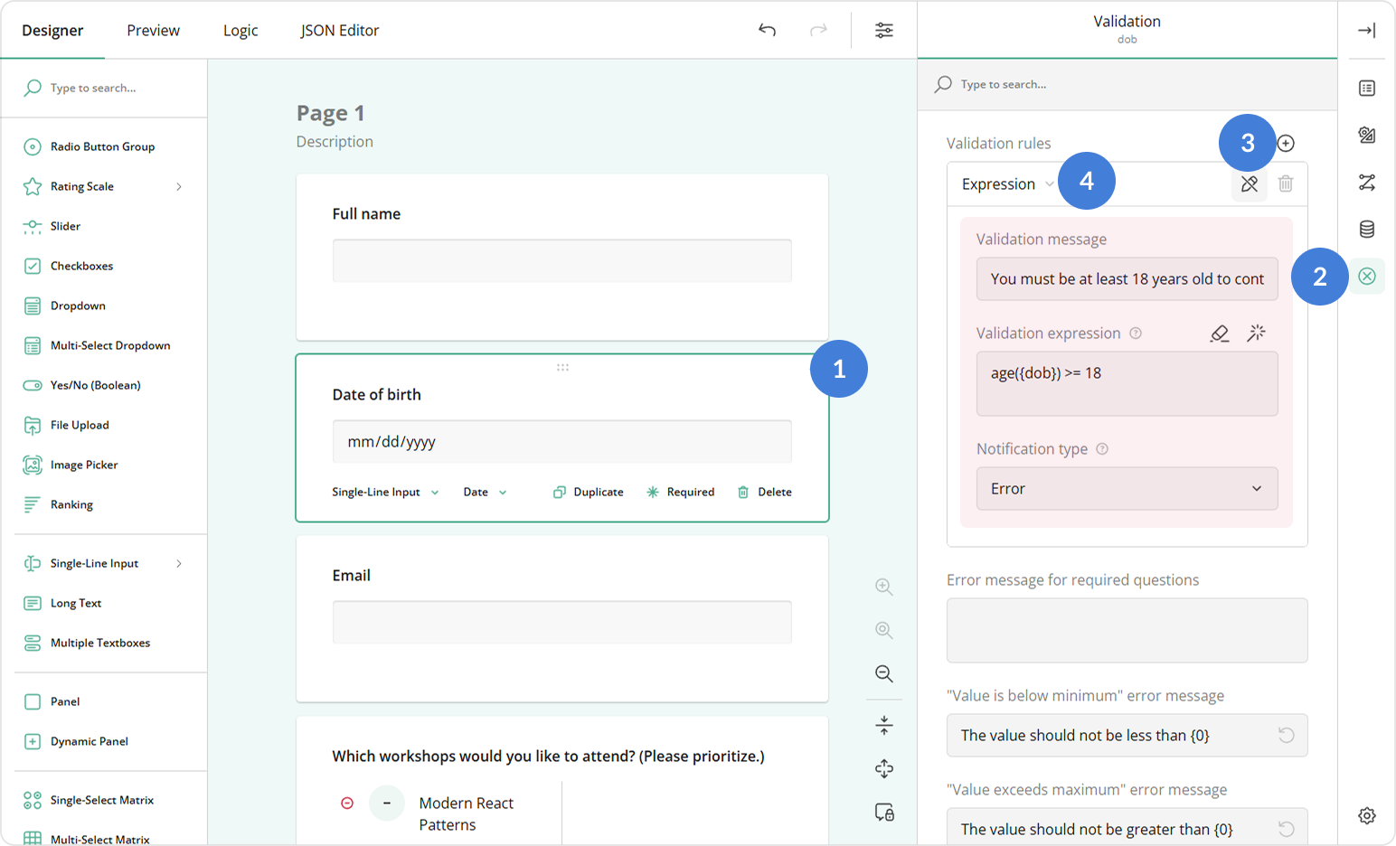Screen dimensions: 1396x846
Task: Open the JSON Editor tab
Action: point(339,30)
